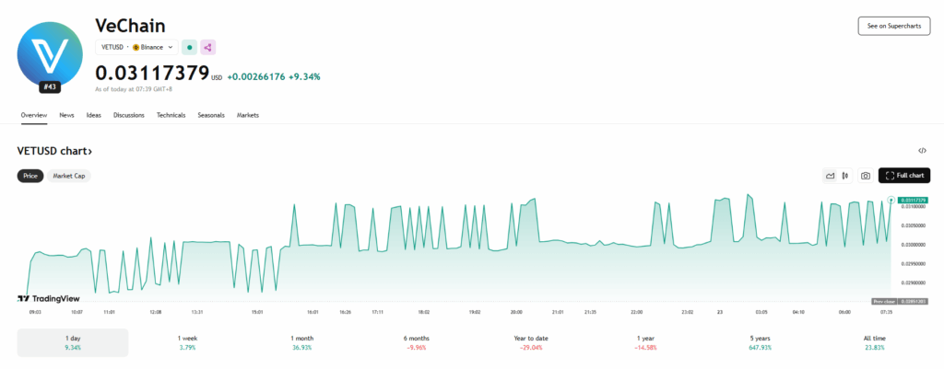The width and height of the screenshot is (944, 369).
Task: Select the Price toggle
Action: point(30,176)
